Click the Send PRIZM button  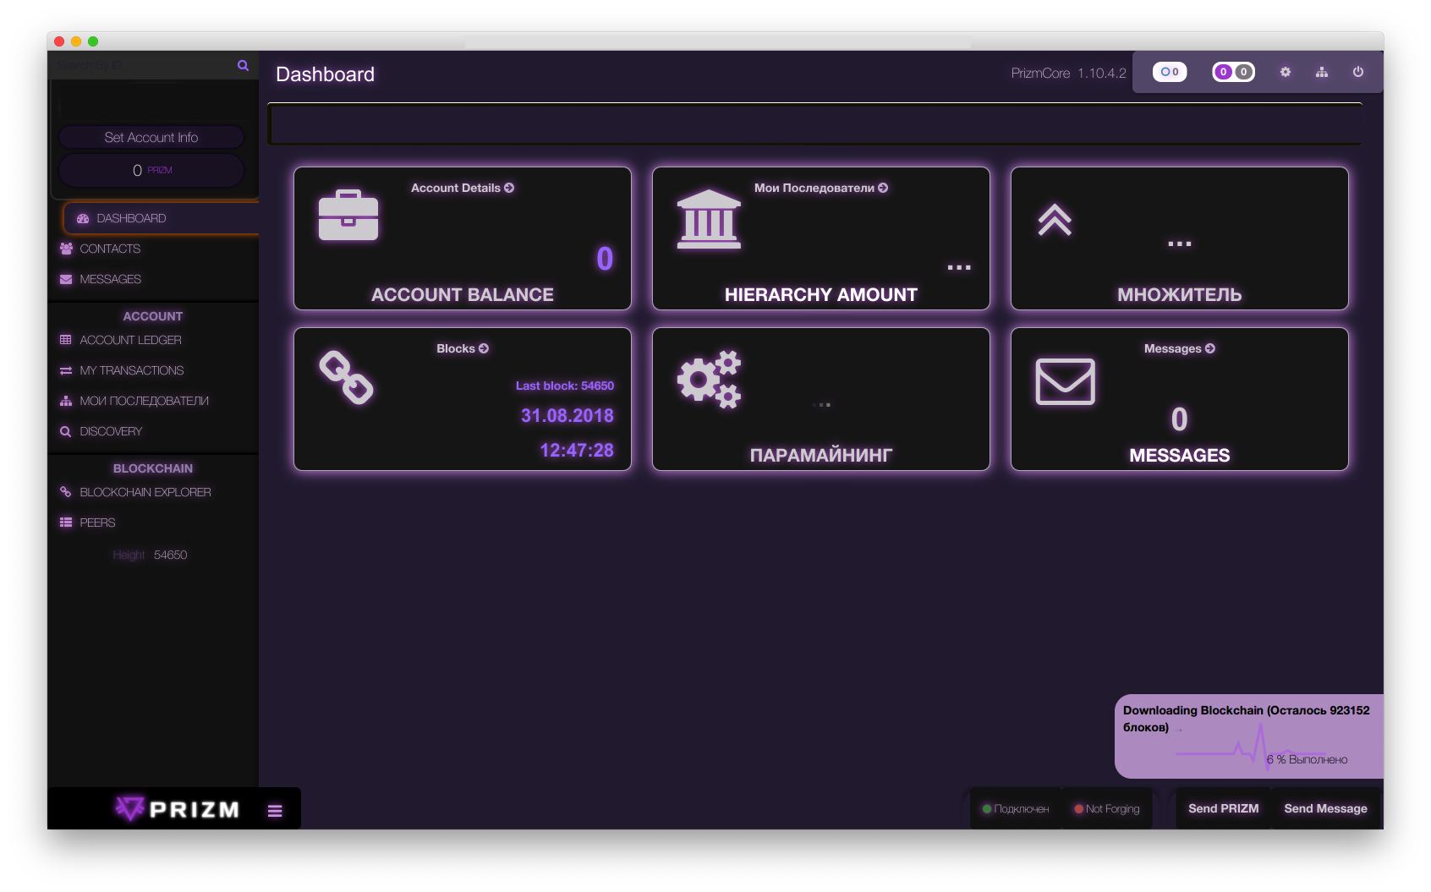coord(1223,809)
